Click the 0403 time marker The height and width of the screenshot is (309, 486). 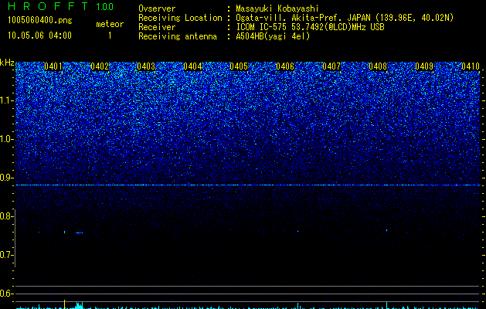(146, 66)
